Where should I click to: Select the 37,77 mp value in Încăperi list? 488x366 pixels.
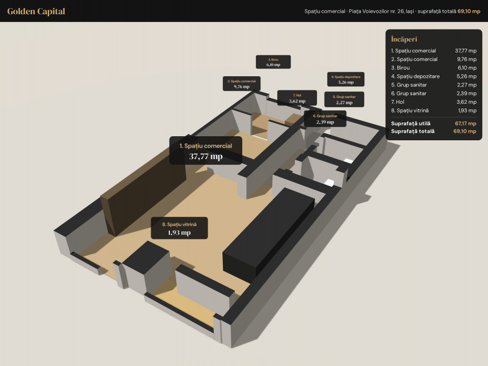pyautogui.click(x=466, y=51)
